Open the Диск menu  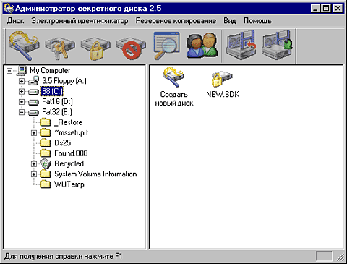15,21
